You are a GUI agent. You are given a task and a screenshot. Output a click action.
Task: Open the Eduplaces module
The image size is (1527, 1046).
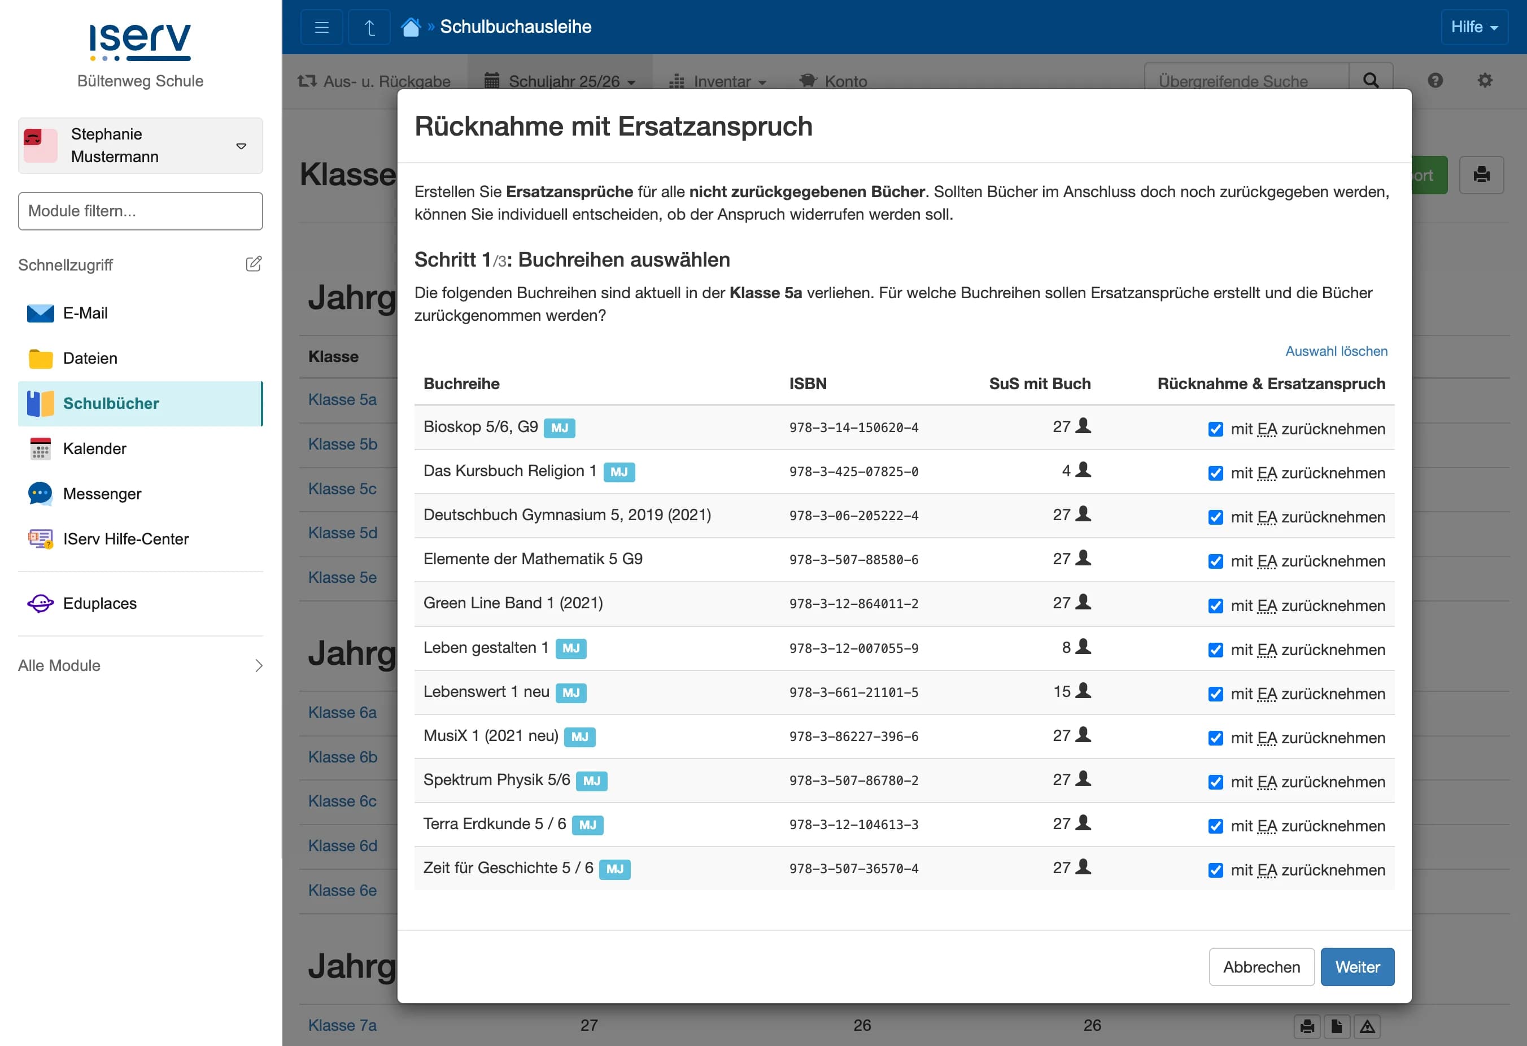coord(99,603)
